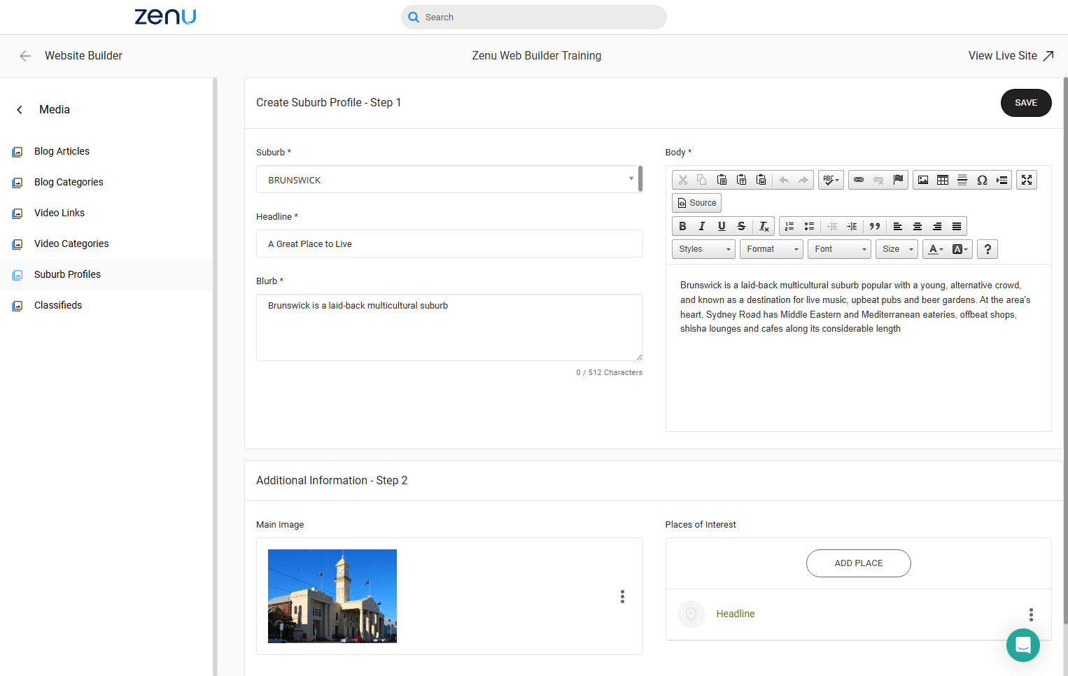
Task: Toggle italic formatting in the Body editor
Action: click(702, 226)
